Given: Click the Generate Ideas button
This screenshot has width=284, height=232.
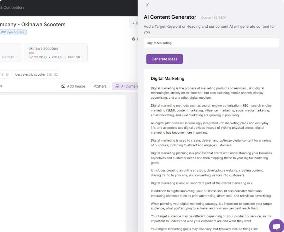Looking at the screenshot, I should tap(164, 59).
